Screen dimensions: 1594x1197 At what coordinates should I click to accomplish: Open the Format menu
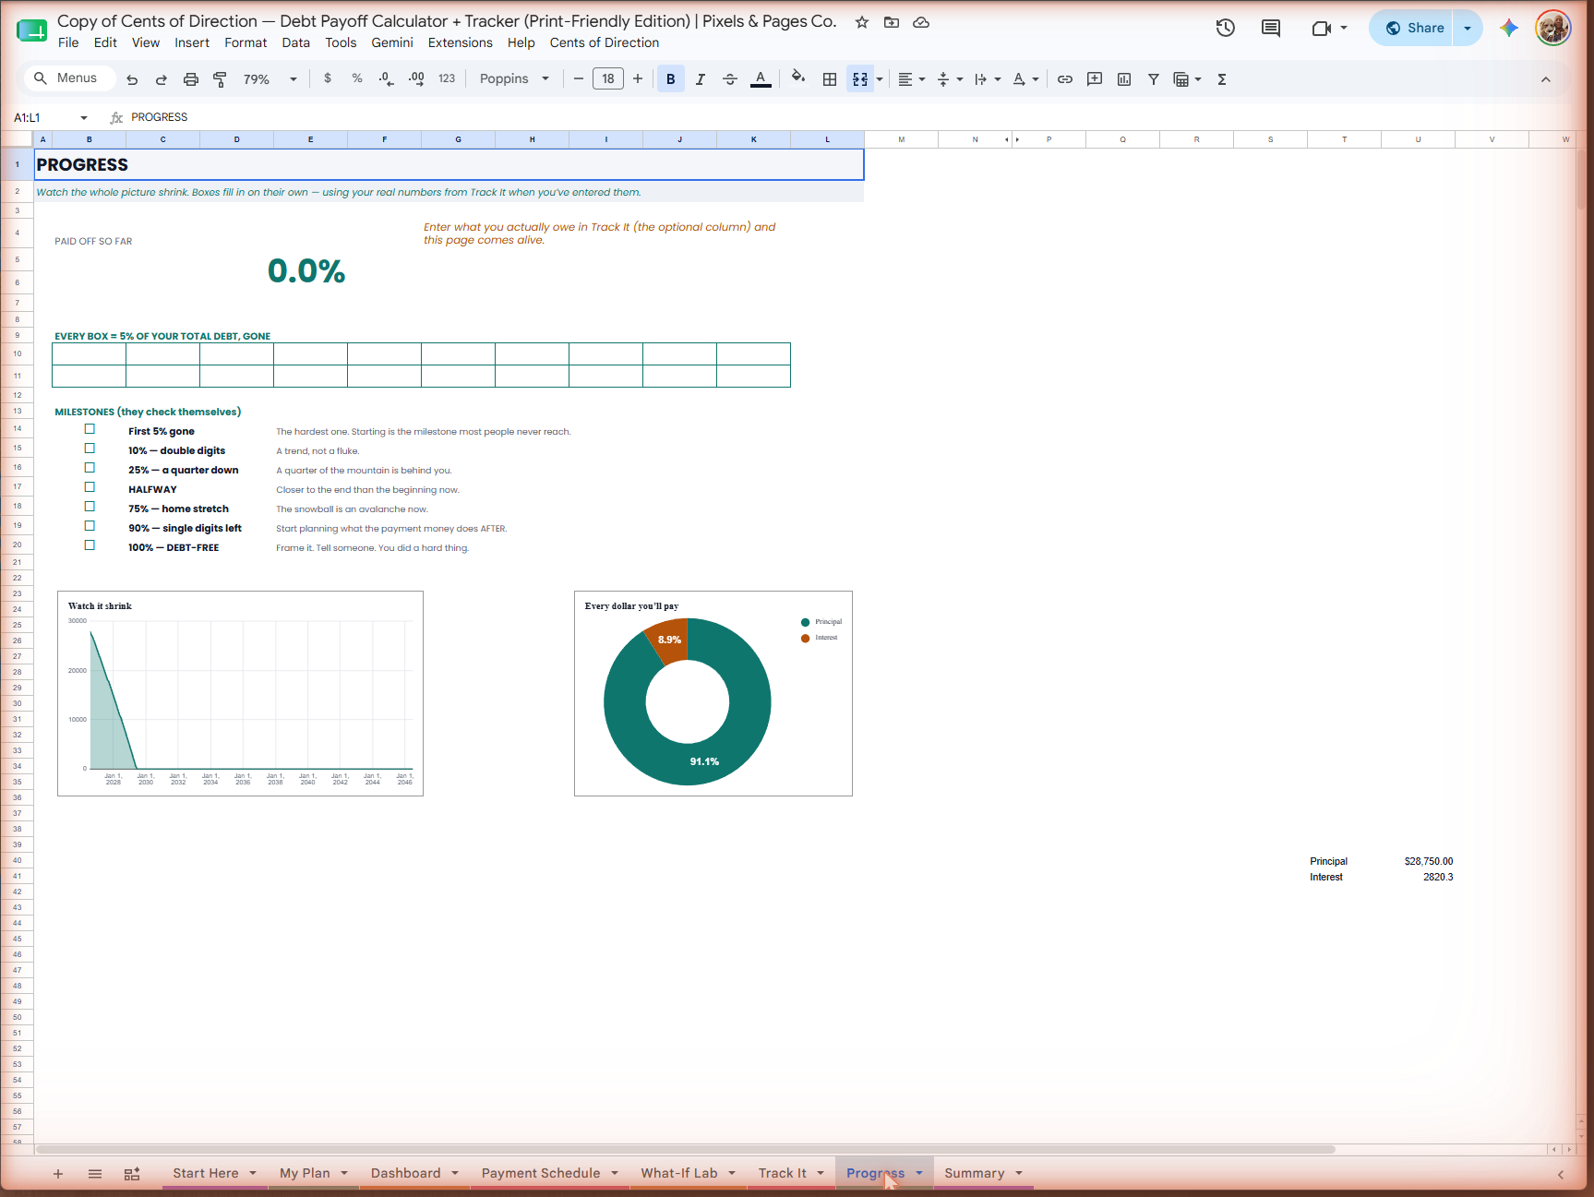[x=246, y=42]
